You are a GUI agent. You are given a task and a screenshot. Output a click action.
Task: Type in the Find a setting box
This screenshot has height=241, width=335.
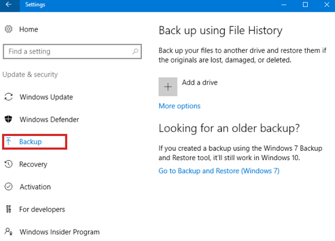pos(67,51)
